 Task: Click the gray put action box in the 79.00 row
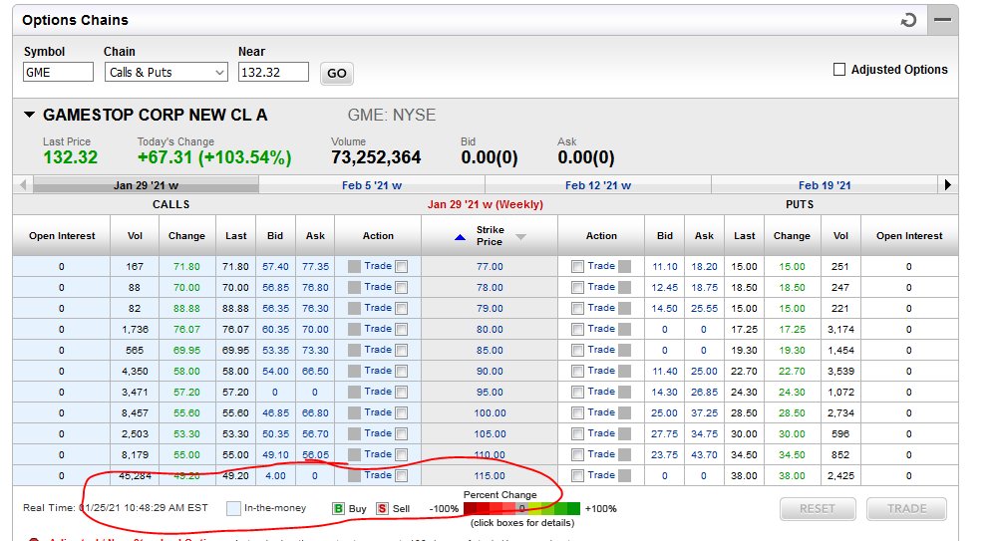point(625,308)
